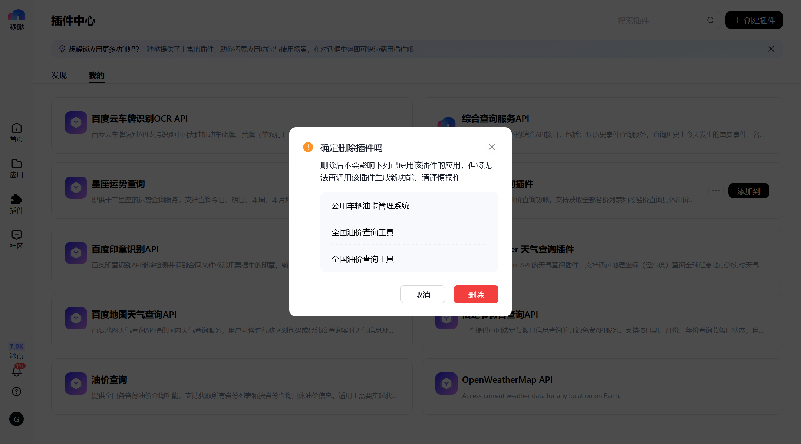Select the 插件 sidebar icon

point(16,203)
